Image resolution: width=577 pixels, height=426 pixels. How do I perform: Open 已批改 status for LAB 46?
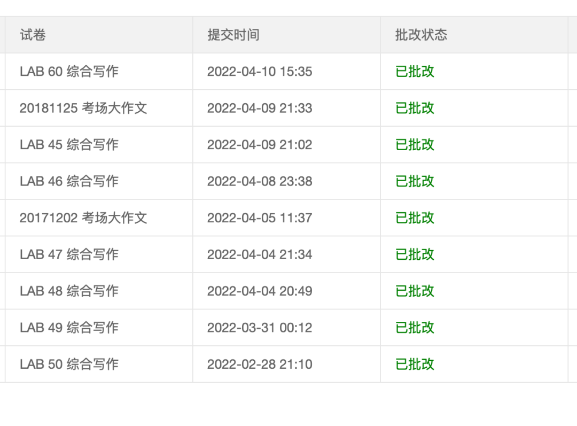[x=415, y=181]
